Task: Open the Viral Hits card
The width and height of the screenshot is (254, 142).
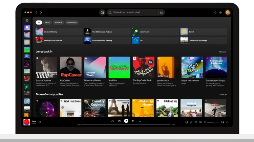Action: (119, 71)
